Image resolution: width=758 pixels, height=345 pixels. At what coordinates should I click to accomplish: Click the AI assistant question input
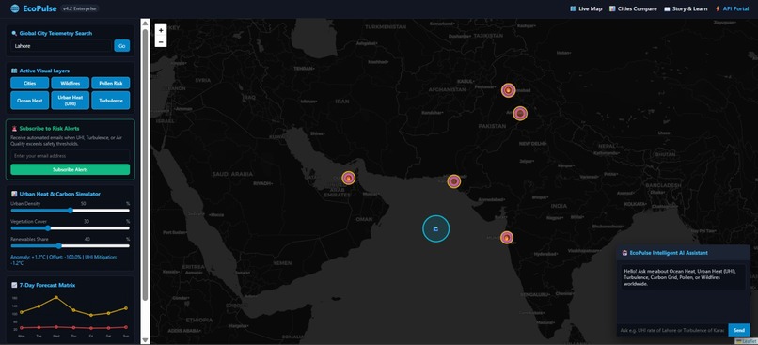[x=672, y=330]
